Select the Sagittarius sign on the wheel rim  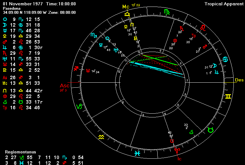[x=76, y=69]
